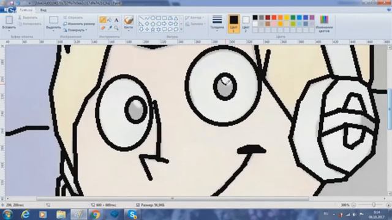Viewport: 392px width, 220px height.
Task: Pick the orange palette swatch
Action: point(281,18)
